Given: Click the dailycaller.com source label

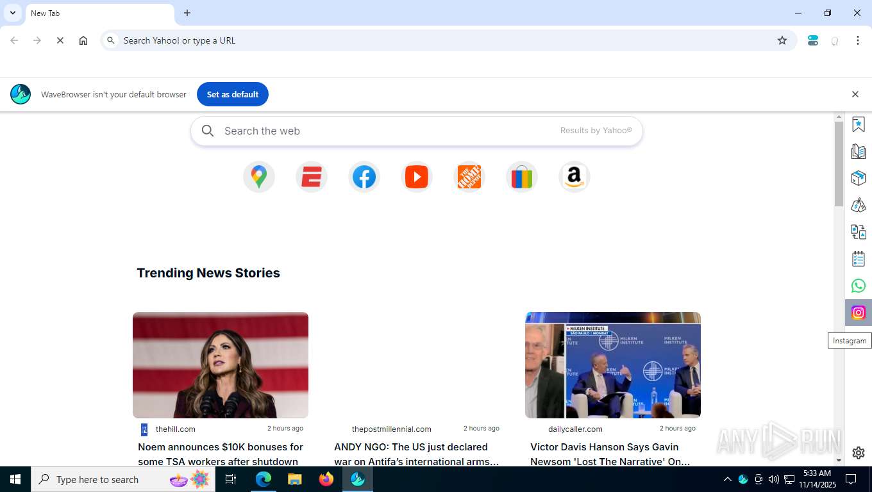Looking at the screenshot, I should tap(575, 429).
